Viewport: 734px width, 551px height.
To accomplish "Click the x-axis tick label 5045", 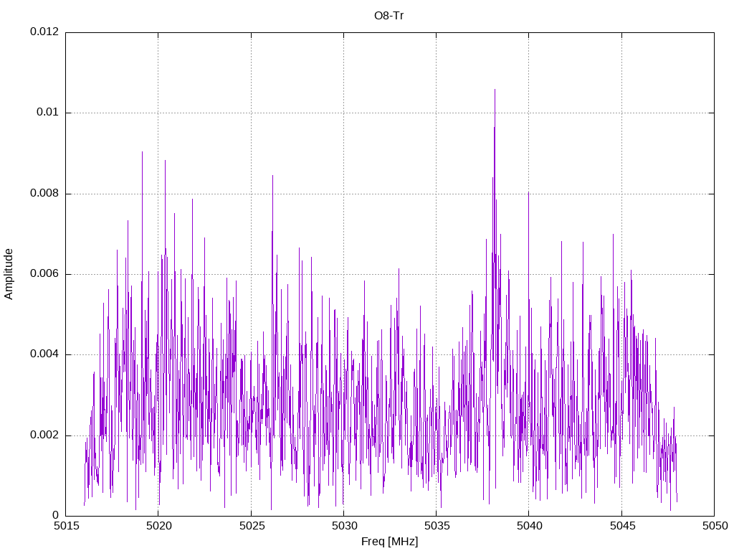I will (x=622, y=526).
